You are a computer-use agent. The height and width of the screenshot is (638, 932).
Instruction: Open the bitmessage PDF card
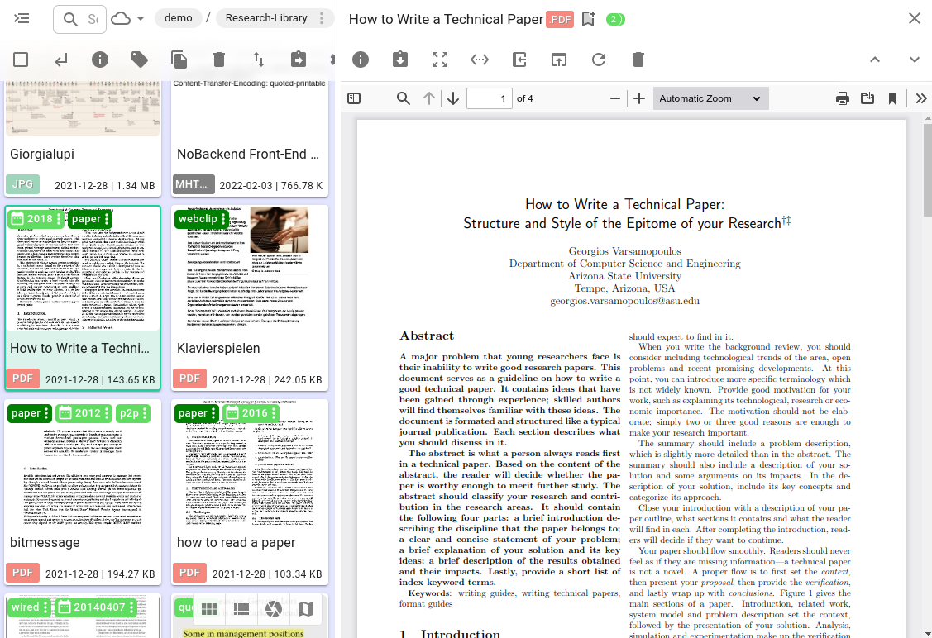pos(83,492)
